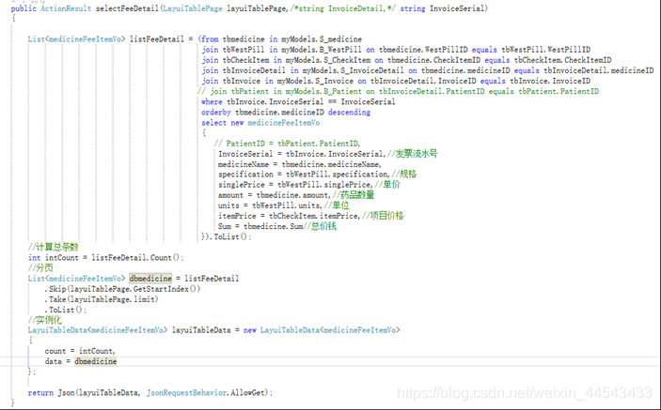Click the descending keyword
The height and width of the screenshot is (410, 661).
(x=349, y=113)
